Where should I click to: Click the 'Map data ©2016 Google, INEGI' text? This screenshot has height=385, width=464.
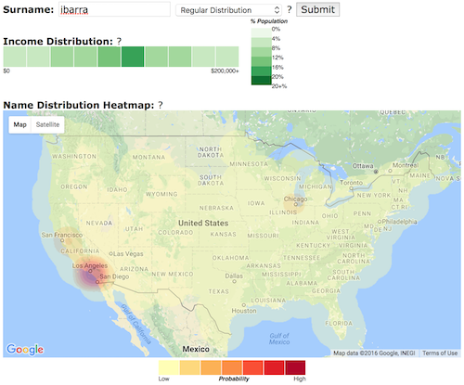(x=374, y=353)
